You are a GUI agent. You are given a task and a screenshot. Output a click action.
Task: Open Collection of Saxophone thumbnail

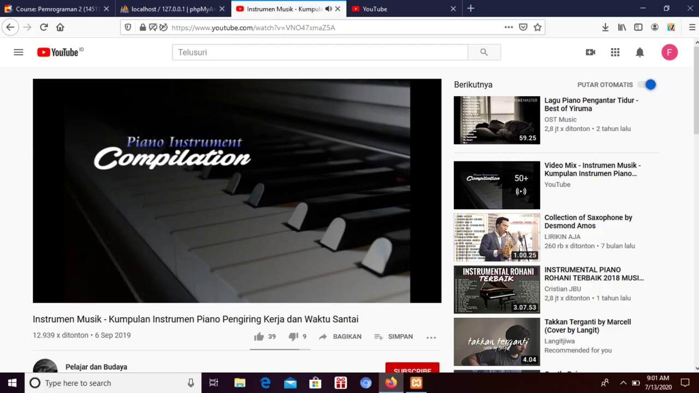pyautogui.click(x=497, y=237)
